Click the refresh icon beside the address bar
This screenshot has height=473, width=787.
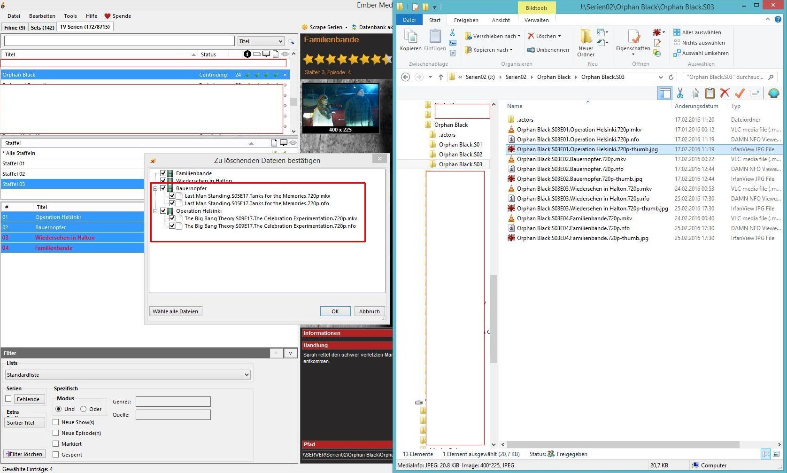(671, 77)
